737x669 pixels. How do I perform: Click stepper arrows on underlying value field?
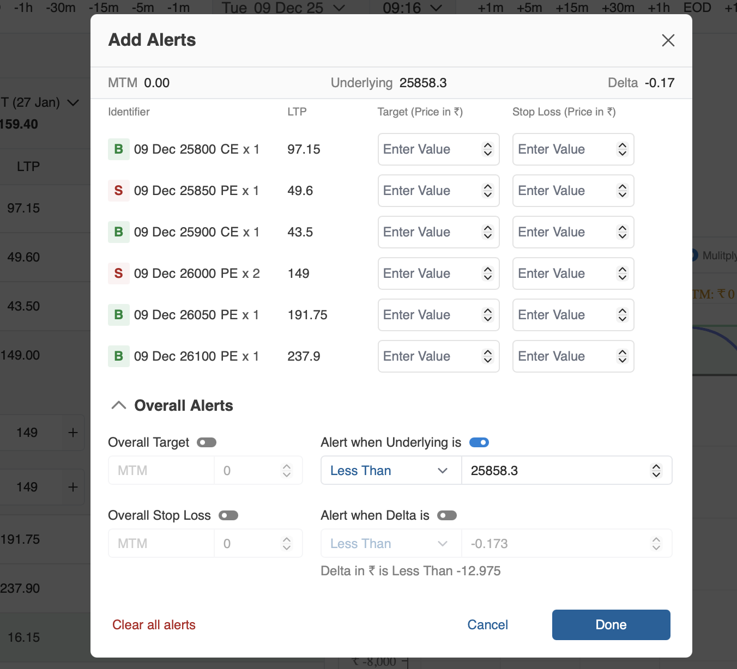click(656, 471)
